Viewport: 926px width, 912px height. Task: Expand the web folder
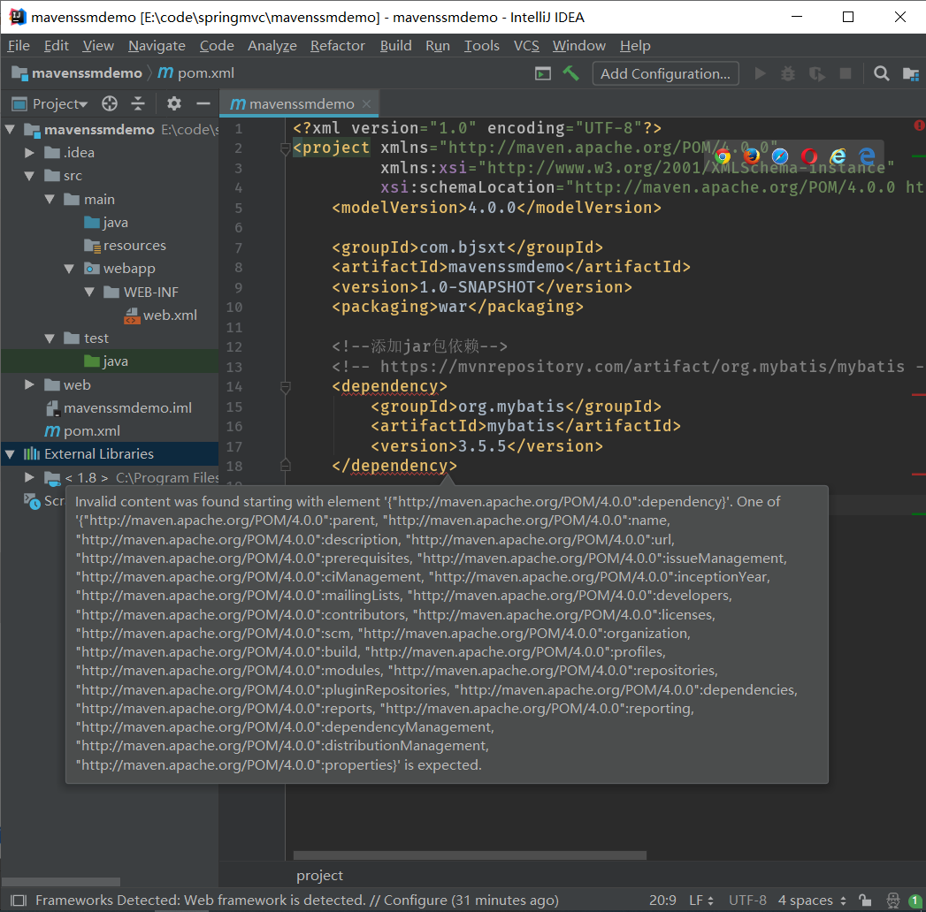29,384
